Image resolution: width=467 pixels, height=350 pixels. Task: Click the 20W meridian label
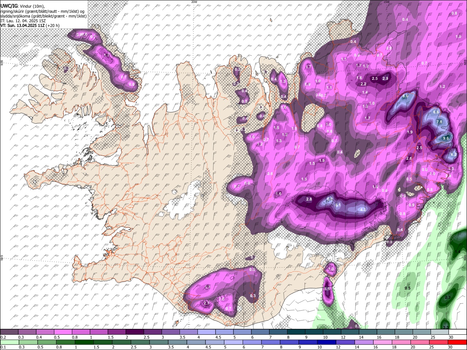(x=194, y=2)
